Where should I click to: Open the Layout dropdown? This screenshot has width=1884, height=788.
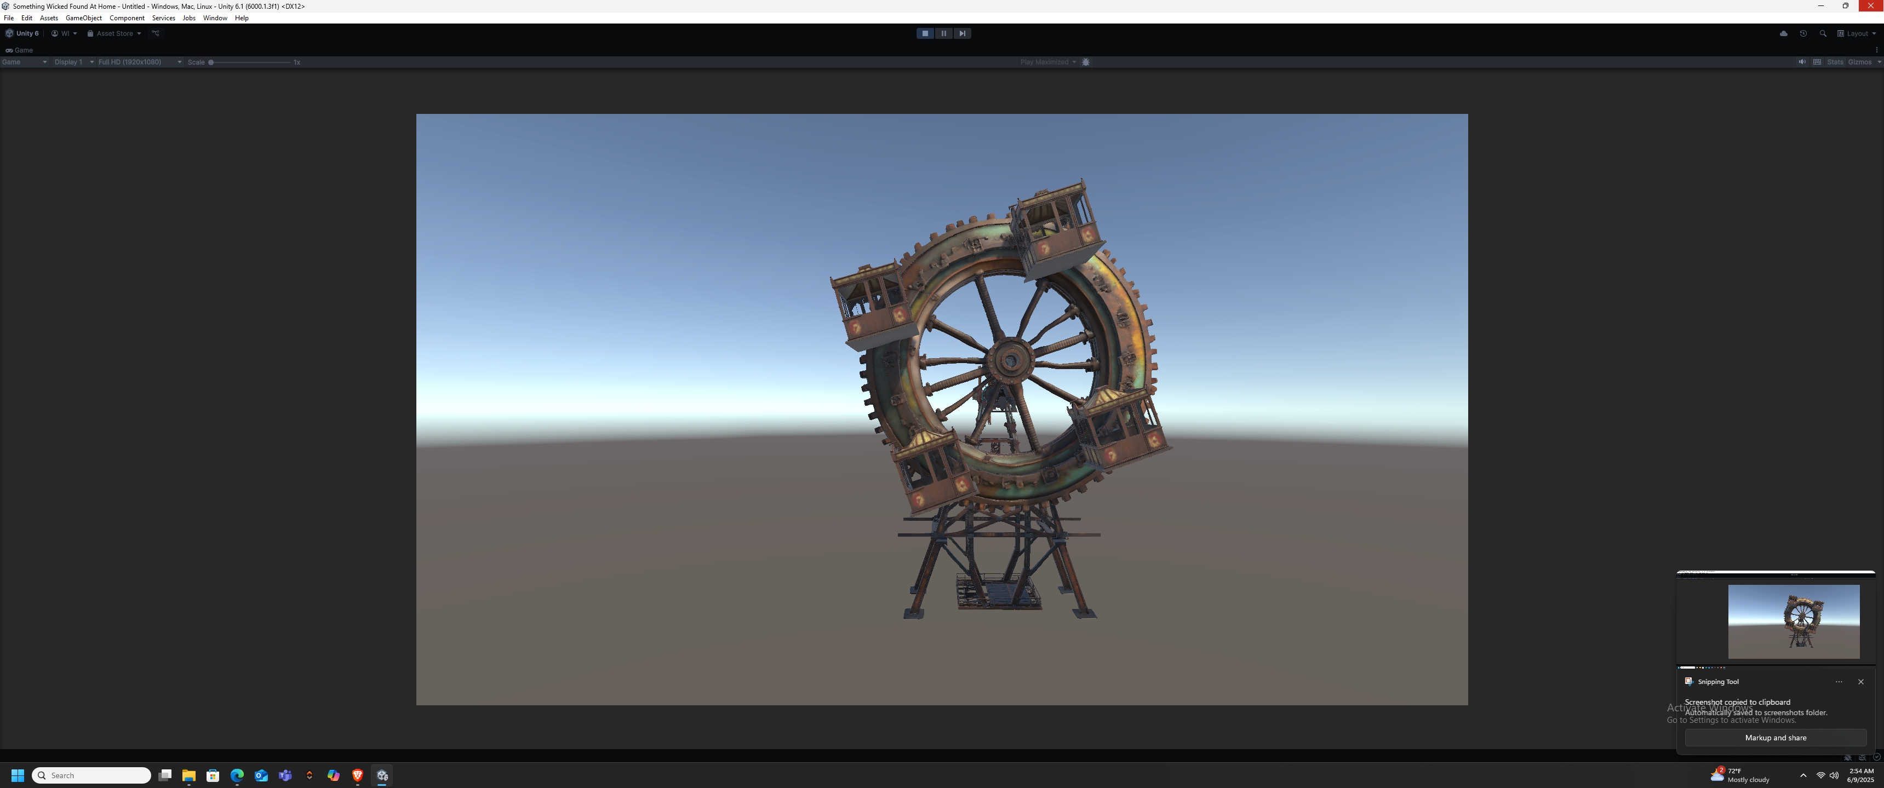tap(1856, 33)
